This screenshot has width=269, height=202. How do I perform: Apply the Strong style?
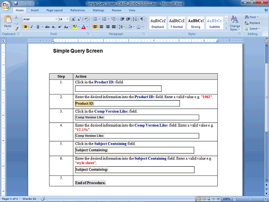coord(195,23)
